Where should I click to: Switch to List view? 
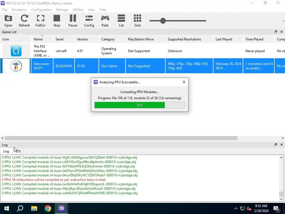121,21
